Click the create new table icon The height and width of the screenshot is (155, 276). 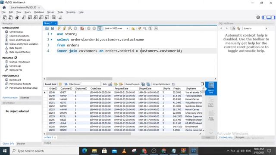coord(30,17)
